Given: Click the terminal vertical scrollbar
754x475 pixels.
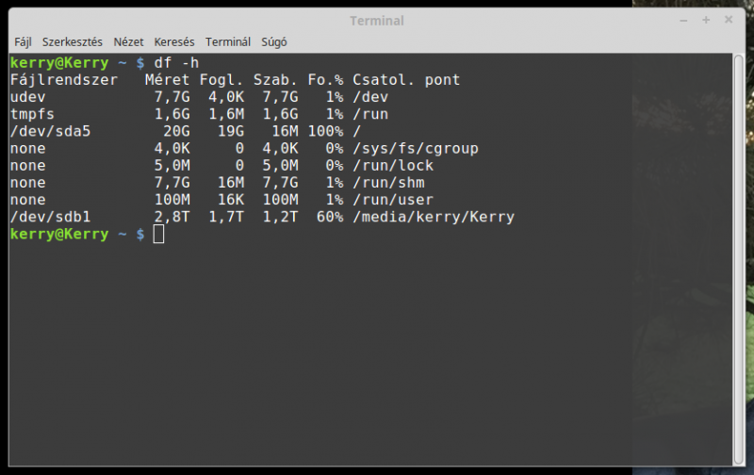Looking at the screenshot, I should pyautogui.click(x=739, y=259).
